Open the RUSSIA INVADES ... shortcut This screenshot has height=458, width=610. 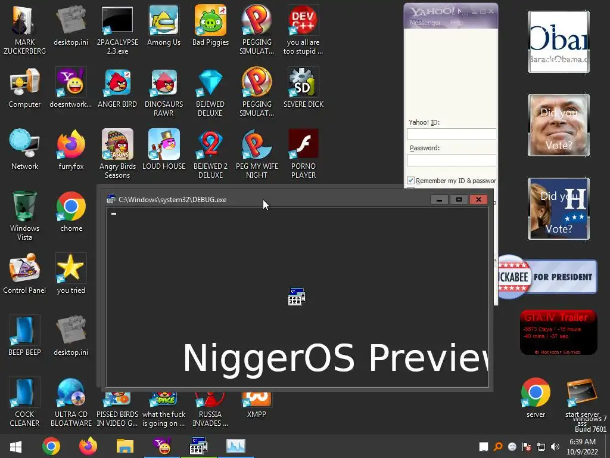pyautogui.click(x=210, y=409)
